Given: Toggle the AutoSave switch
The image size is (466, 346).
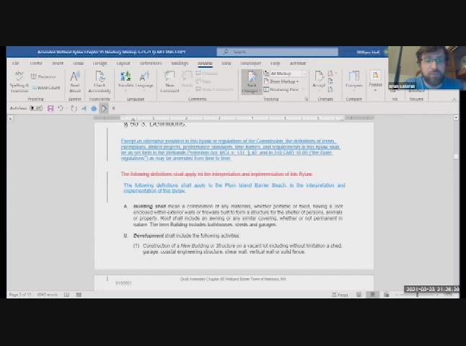Looking at the screenshot, I should [x=36, y=109].
